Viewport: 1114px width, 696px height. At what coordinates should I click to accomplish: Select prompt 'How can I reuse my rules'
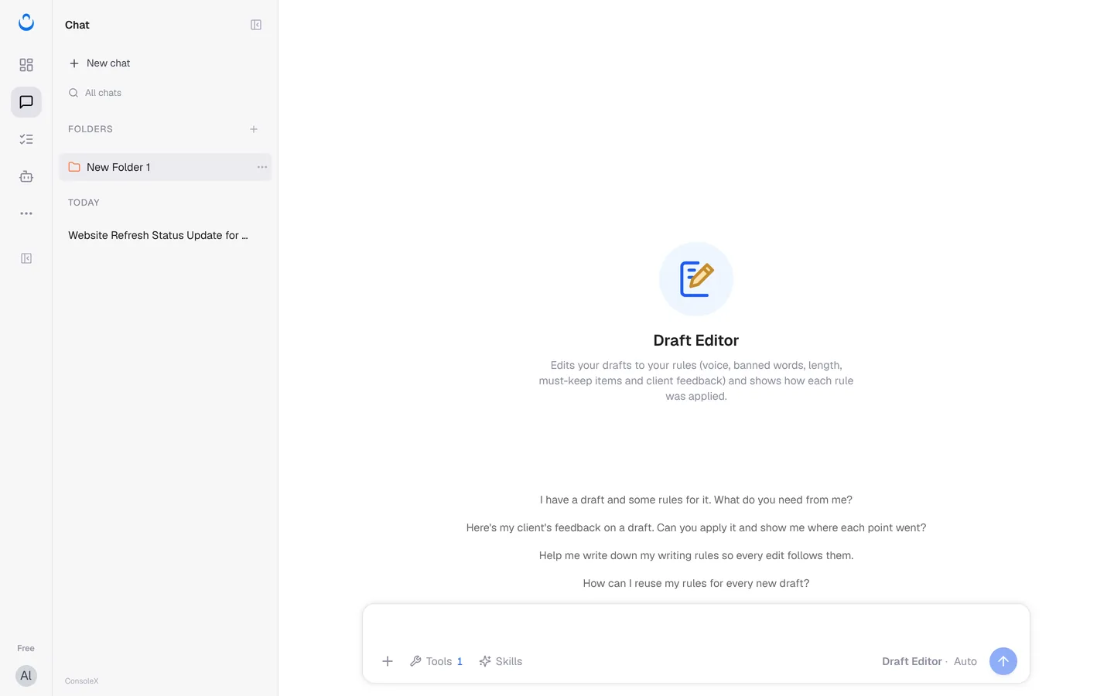(696, 583)
